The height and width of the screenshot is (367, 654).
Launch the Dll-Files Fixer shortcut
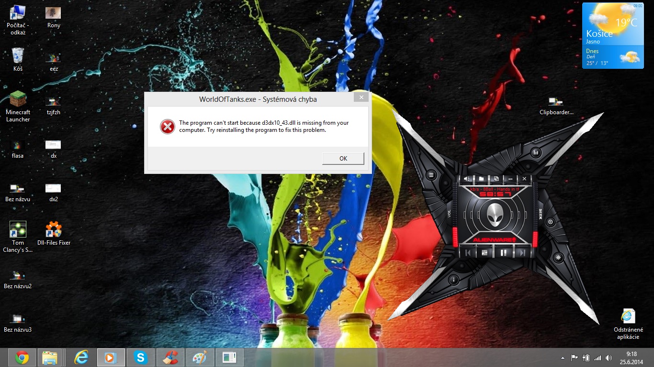[x=54, y=234]
